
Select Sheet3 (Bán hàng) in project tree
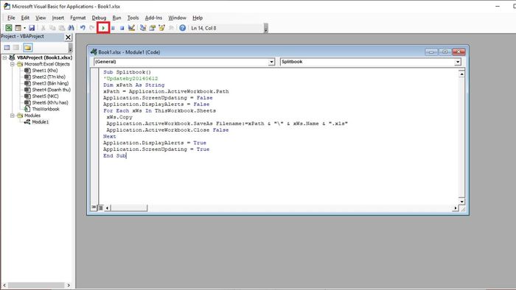click(50, 83)
